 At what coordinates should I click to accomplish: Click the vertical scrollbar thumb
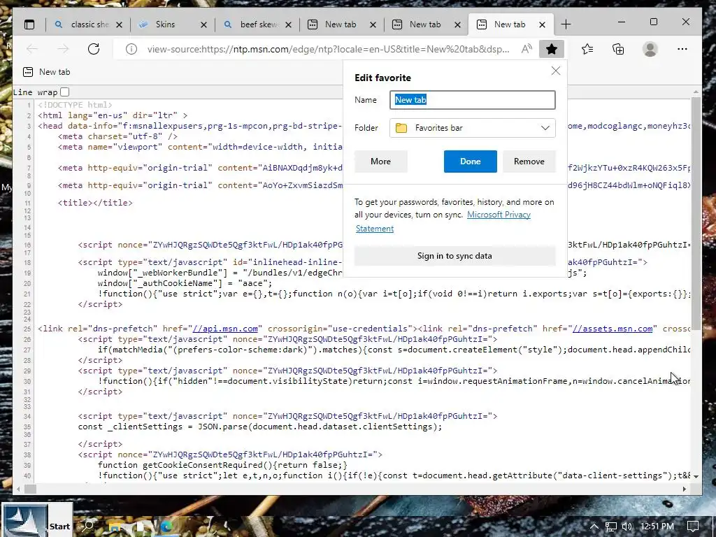pos(696,213)
